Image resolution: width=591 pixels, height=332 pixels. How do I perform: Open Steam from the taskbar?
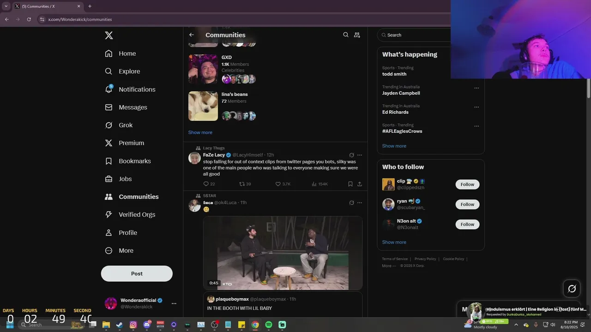coord(120,325)
